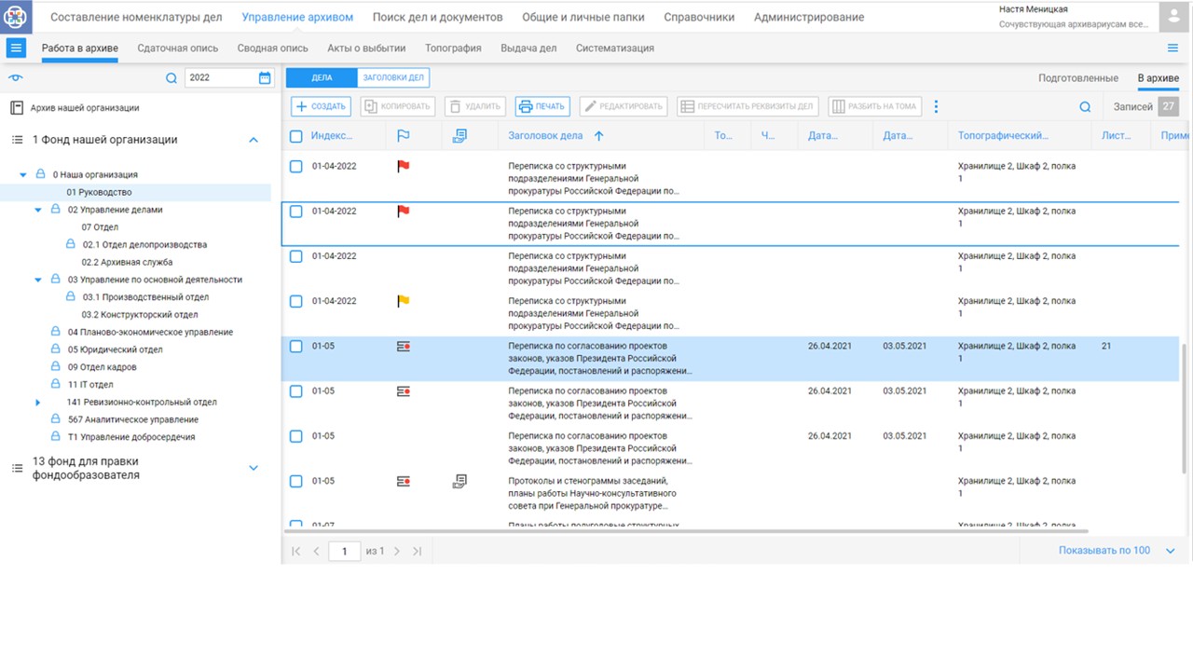Check the box for highlighted 01-05 row
Screen dimensions: 1193x671
click(x=296, y=347)
